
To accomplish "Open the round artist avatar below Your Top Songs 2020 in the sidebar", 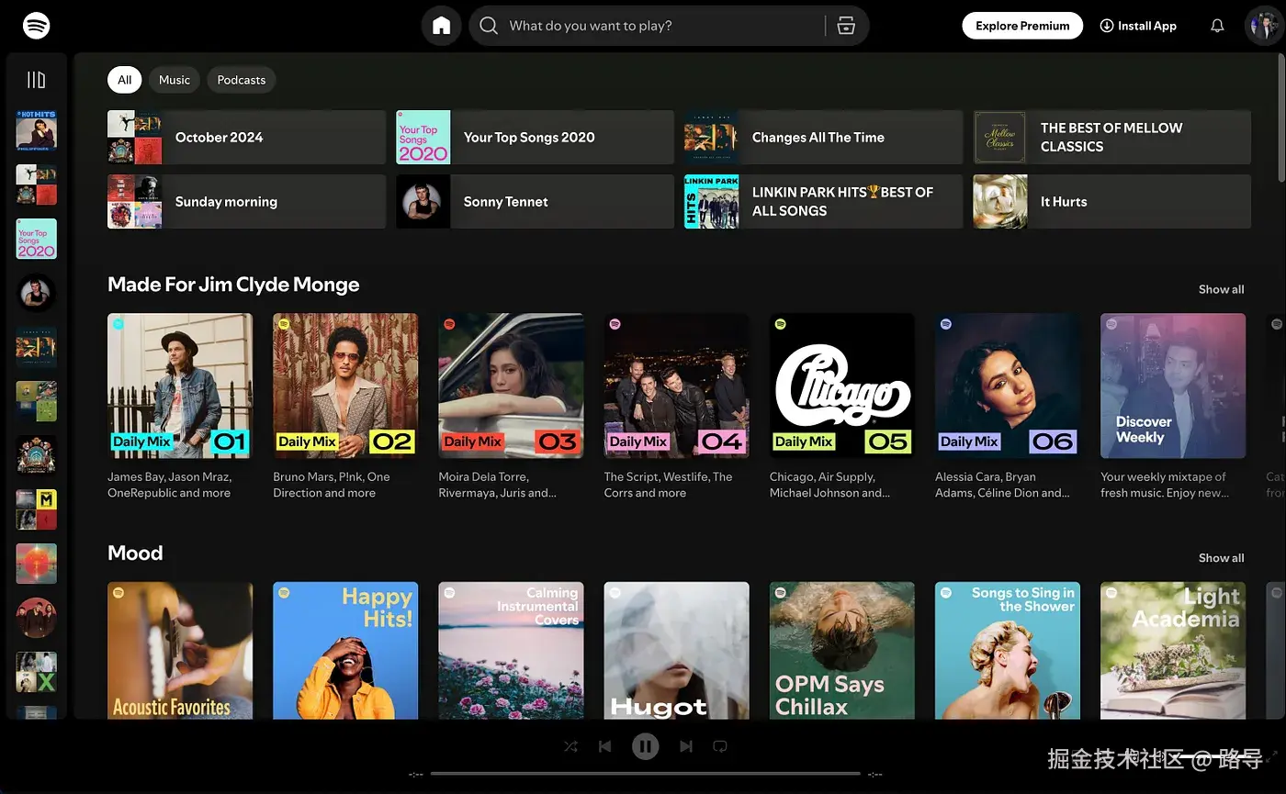I will click(x=36, y=293).
